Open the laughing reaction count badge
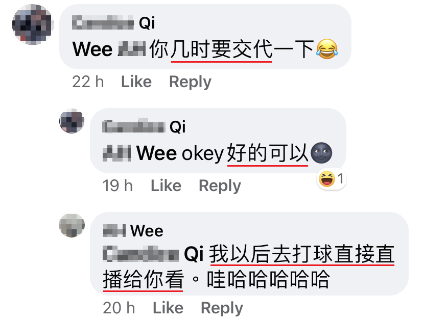Image resolution: width=423 pixels, height=320 pixels. pyautogui.click(x=331, y=179)
